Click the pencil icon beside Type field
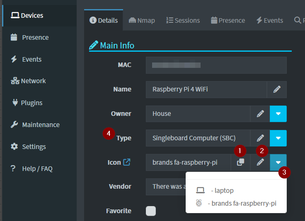 260,138
